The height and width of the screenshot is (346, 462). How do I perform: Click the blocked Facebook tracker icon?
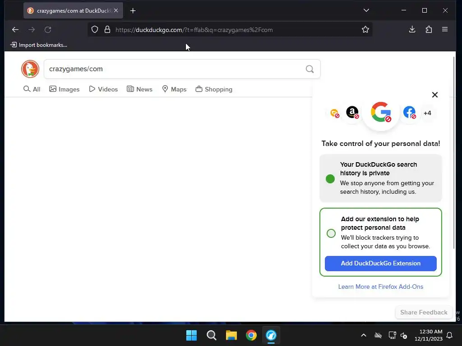(x=410, y=112)
